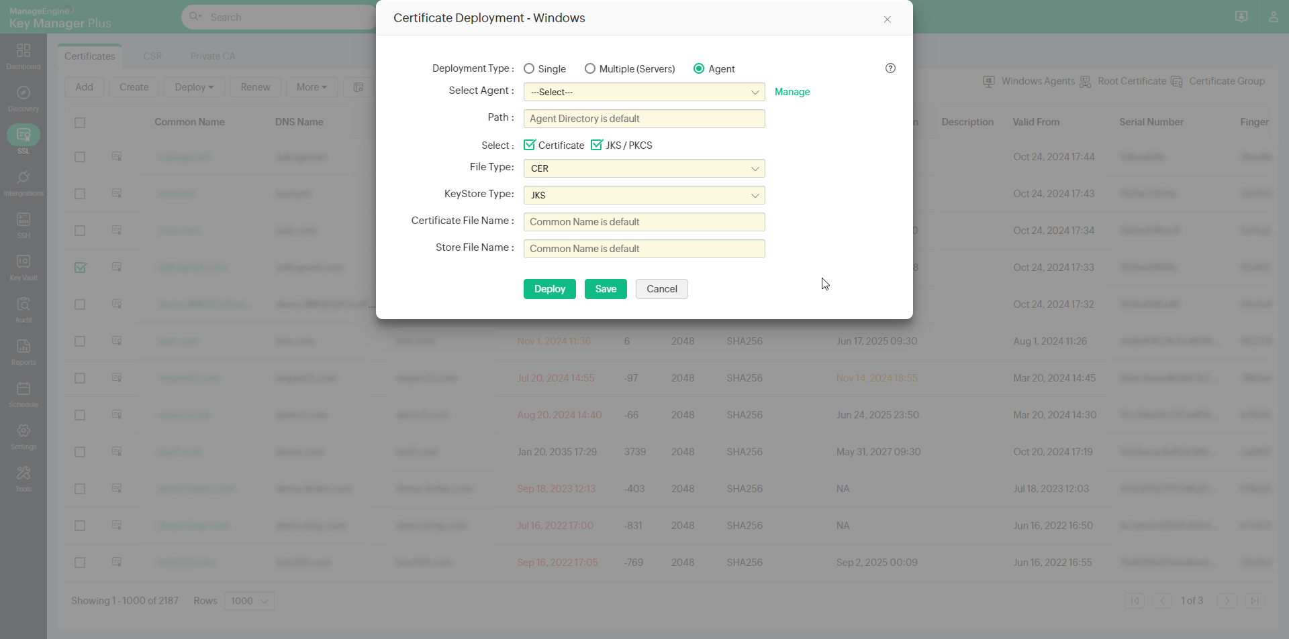Click the Create button in toolbar
The height and width of the screenshot is (639, 1289).
tap(134, 87)
